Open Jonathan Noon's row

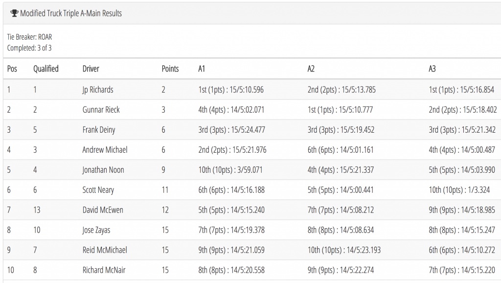click(252, 170)
